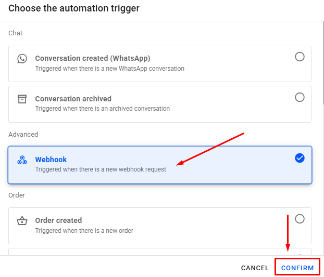Click the archive box icon
This screenshot has height=277, width=324.
22,99
